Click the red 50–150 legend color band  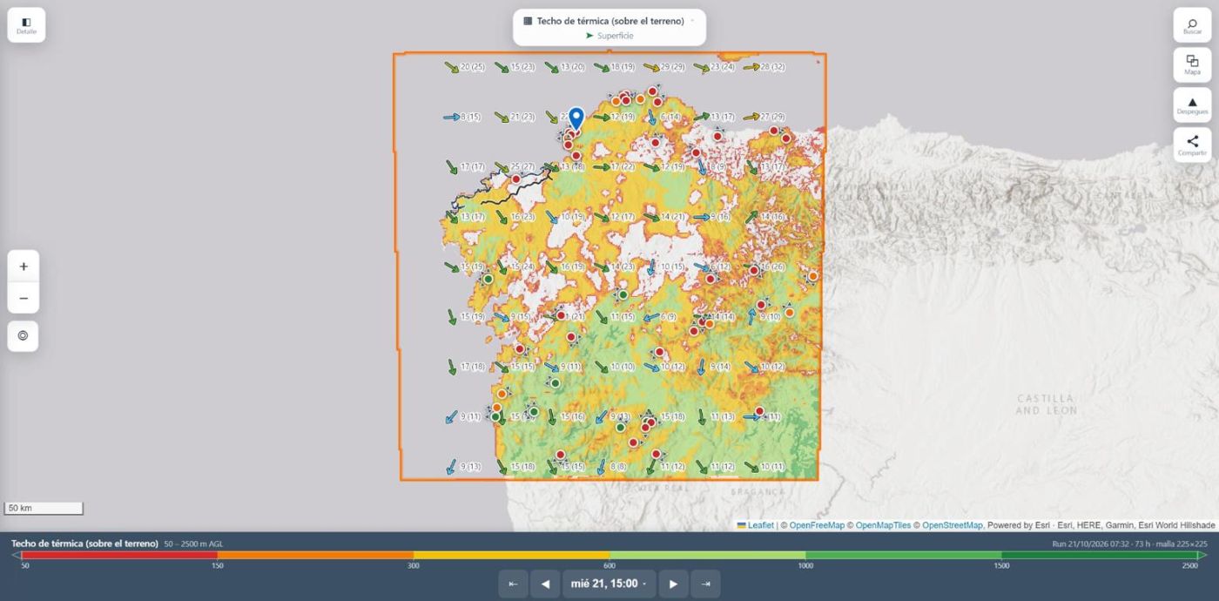119,555
